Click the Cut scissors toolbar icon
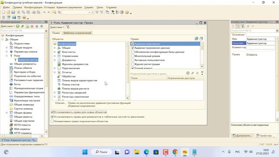279x157 pixels. (x=18, y=12)
